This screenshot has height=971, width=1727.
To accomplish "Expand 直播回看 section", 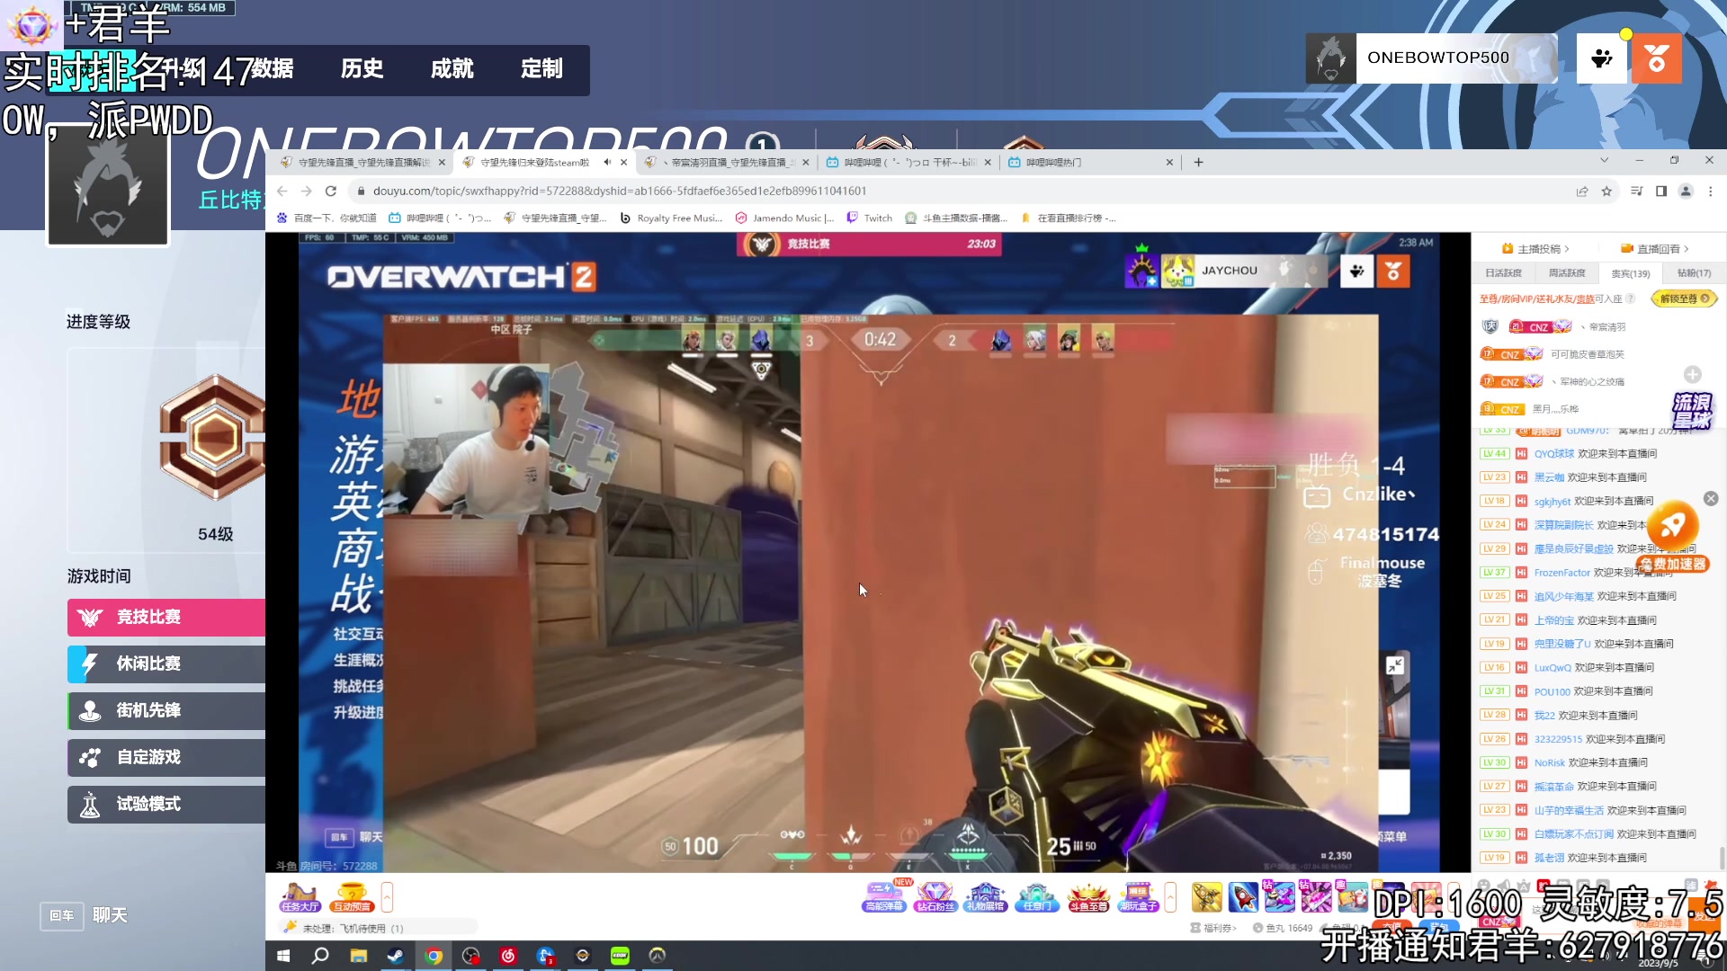I will (1655, 249).
